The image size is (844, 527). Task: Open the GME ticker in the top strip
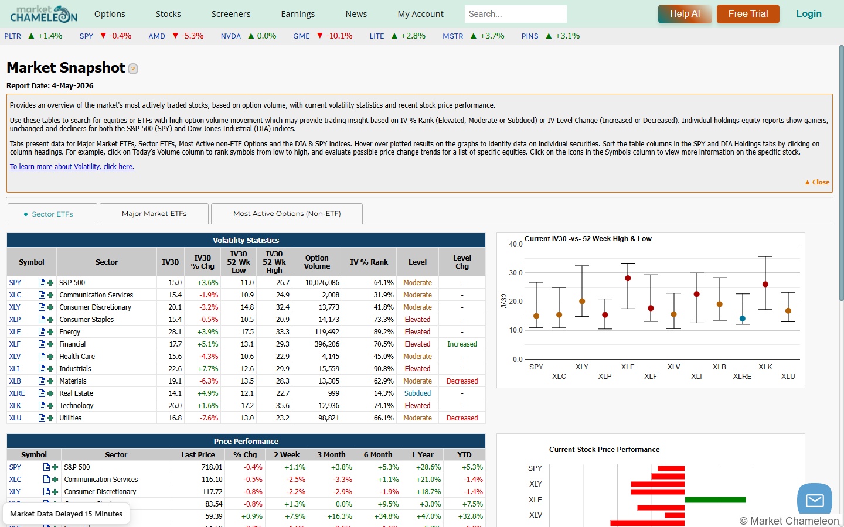302,36
